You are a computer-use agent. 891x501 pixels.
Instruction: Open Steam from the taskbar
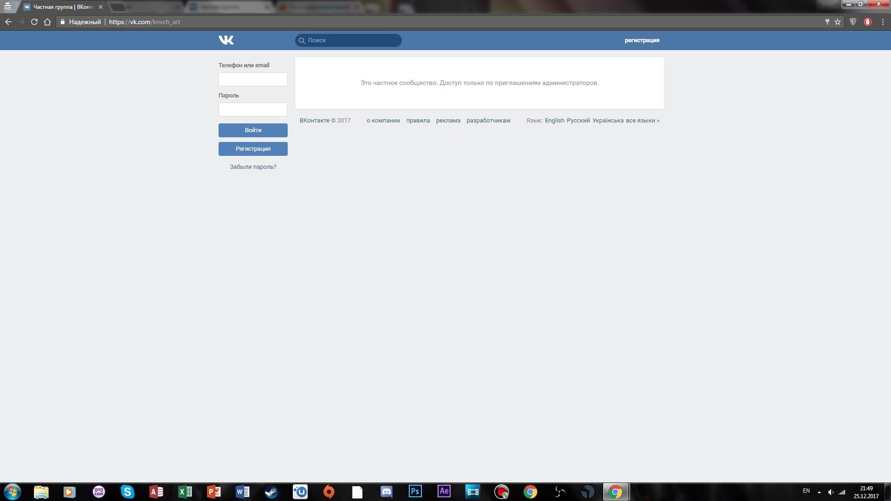(271, 492)
